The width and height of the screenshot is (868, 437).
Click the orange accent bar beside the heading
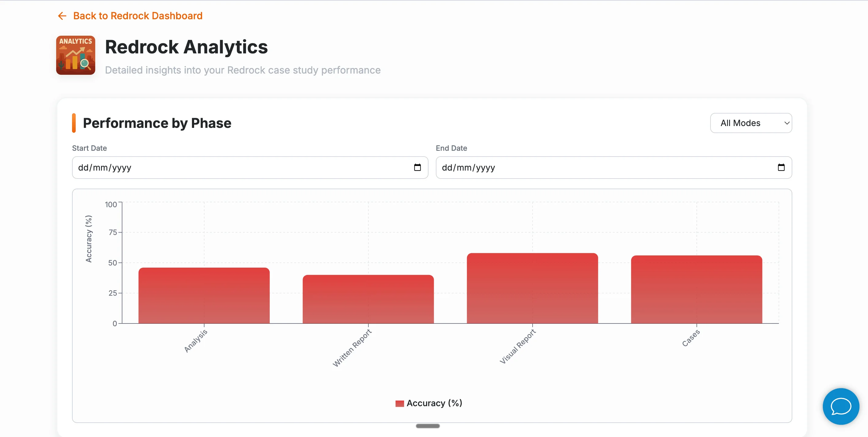tap(74, 123)
